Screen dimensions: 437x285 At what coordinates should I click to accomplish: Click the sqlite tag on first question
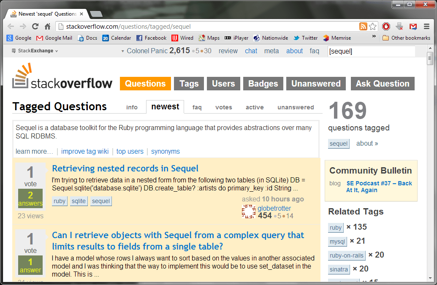point(79,201)
